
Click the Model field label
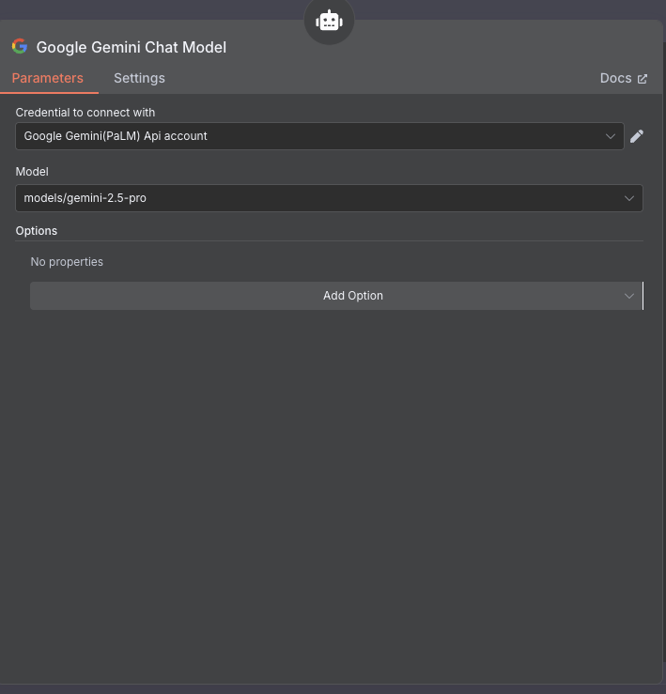tap(32, 171)
